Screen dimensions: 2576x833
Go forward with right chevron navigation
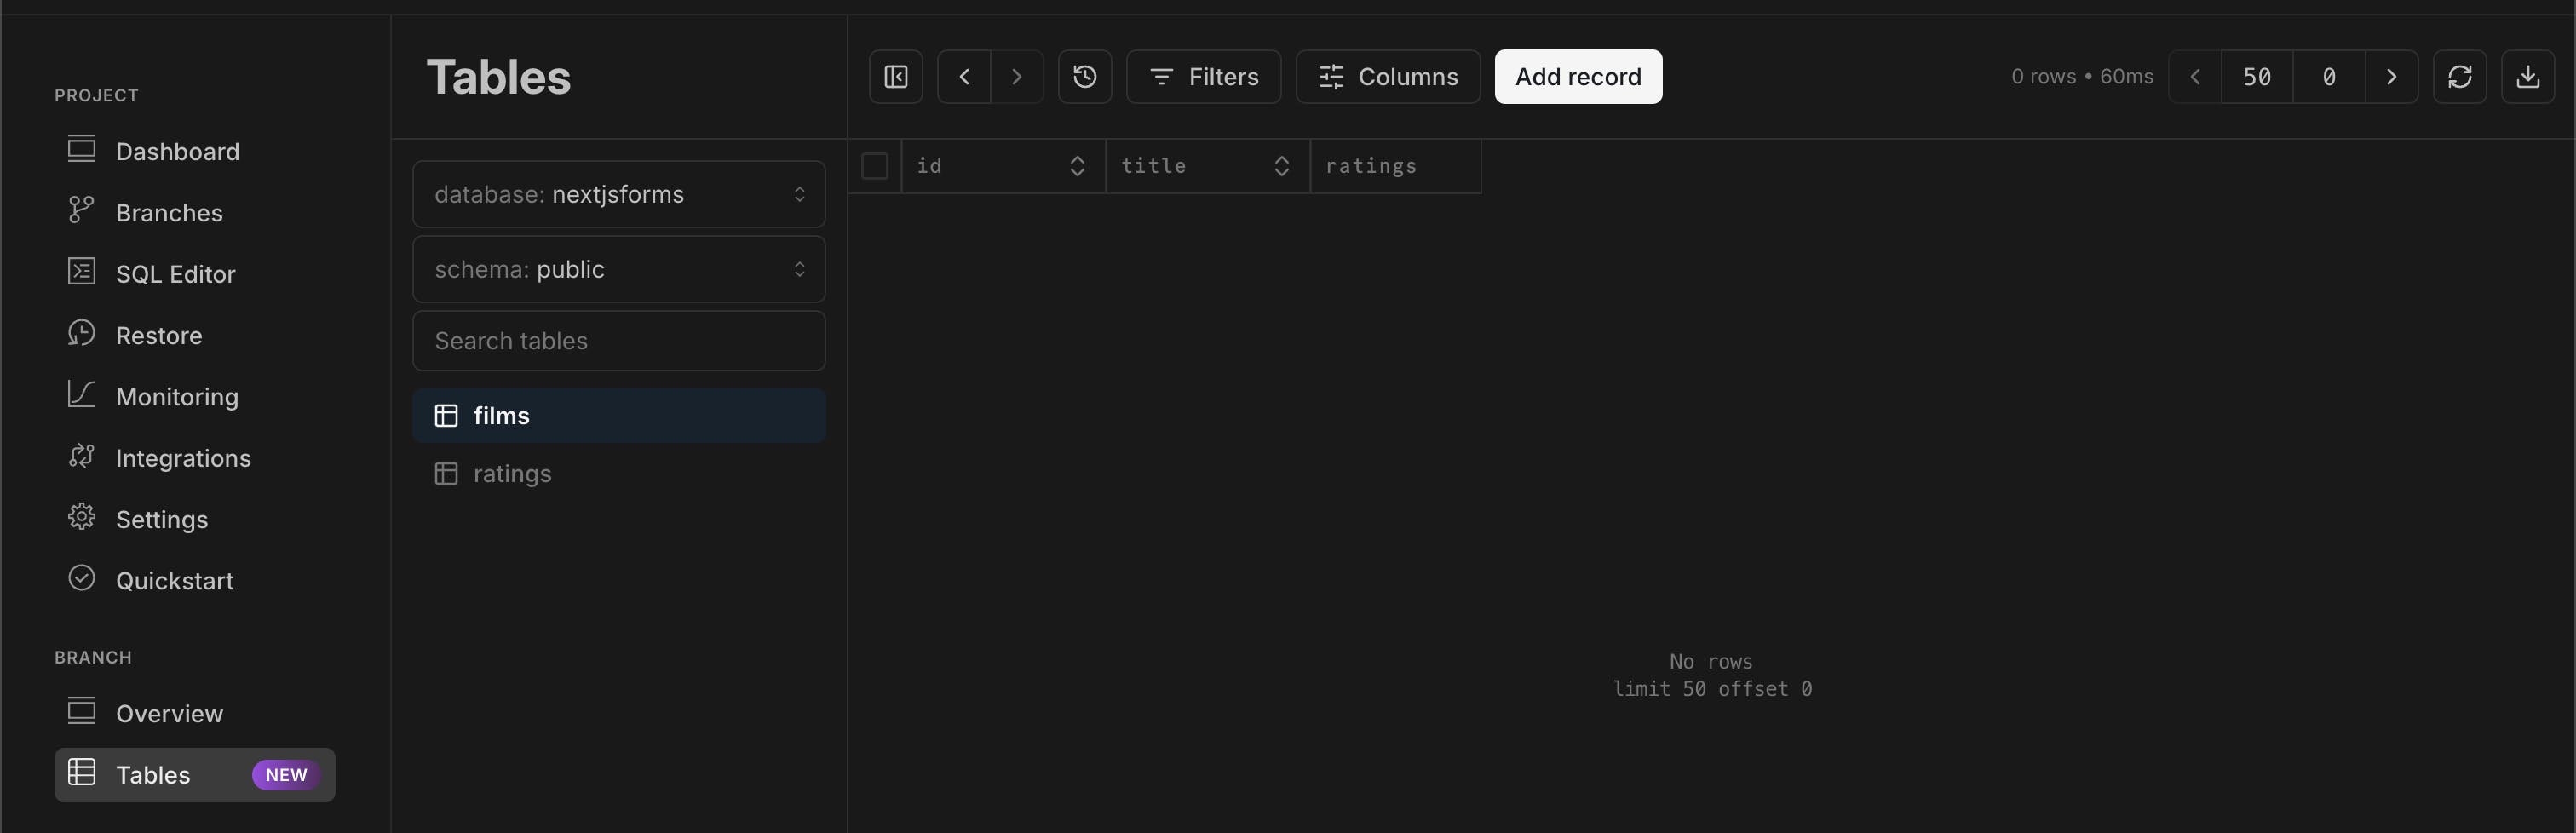1017,77
